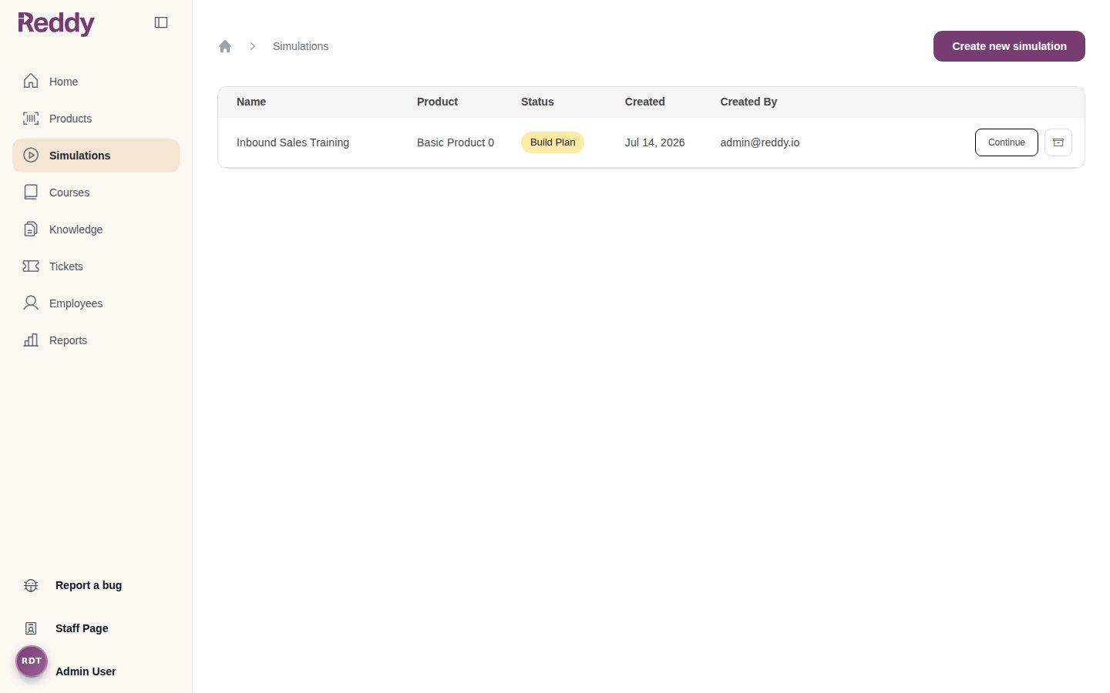Click the Home house icon in sidebar
Screen dimensions: 1110x693
pos(31,81)
